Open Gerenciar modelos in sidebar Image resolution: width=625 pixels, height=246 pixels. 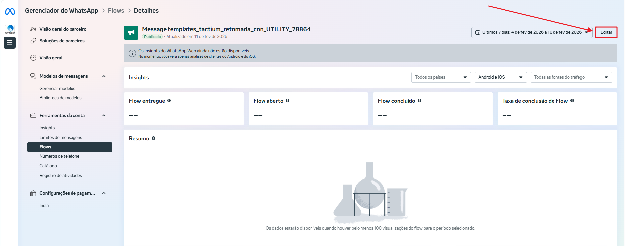click(57, 89)
